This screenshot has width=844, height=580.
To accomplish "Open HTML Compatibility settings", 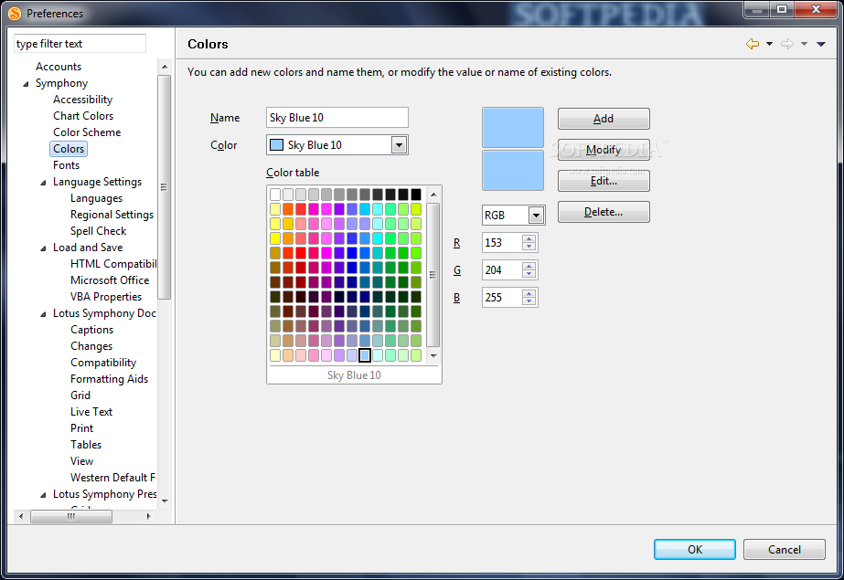I will click(x=113, y=264).
